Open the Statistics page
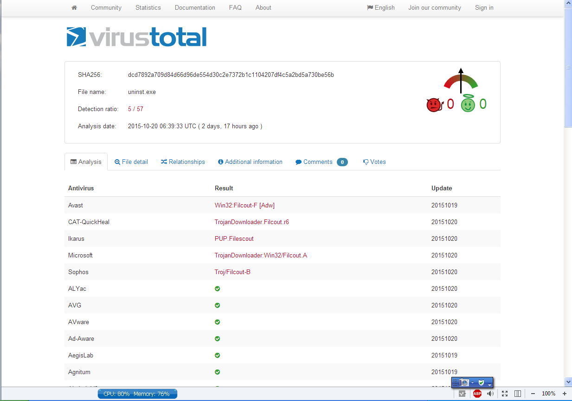 pyautogui.click(x=148, y=7)
